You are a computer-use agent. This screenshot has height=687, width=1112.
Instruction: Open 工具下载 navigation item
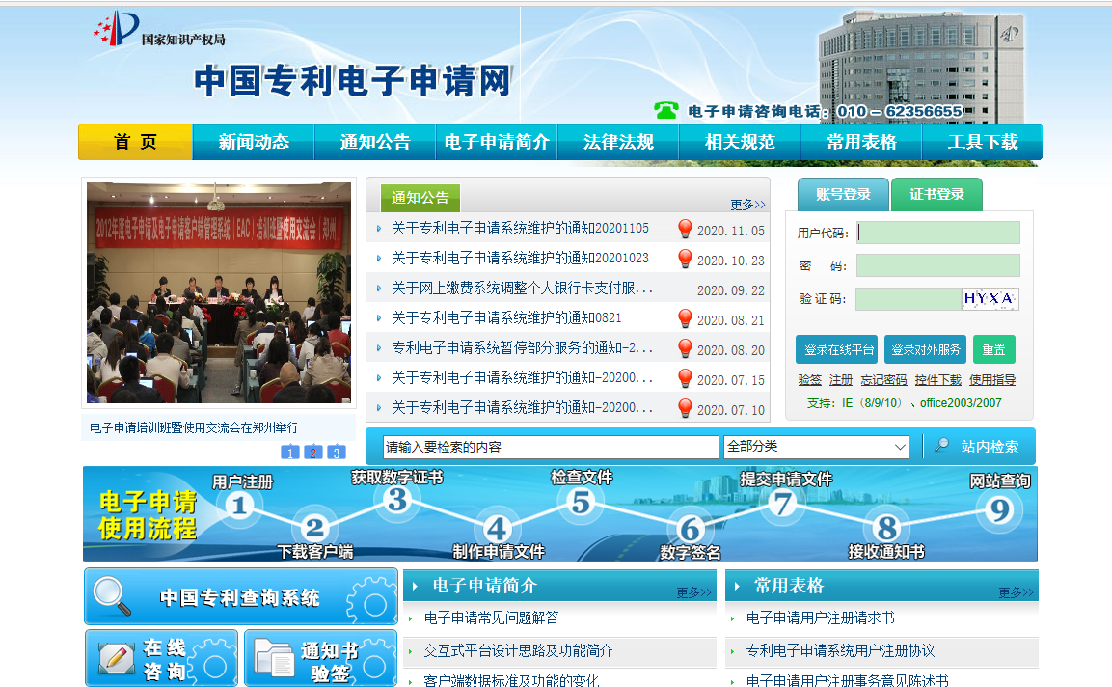982,142
